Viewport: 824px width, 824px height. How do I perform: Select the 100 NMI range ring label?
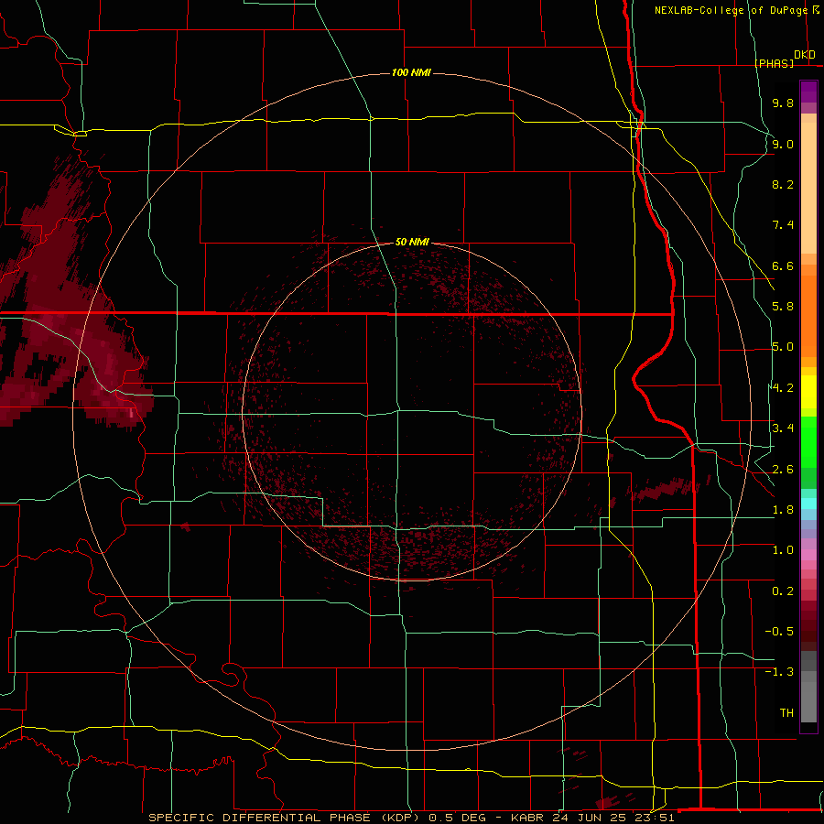click(411, 72)
